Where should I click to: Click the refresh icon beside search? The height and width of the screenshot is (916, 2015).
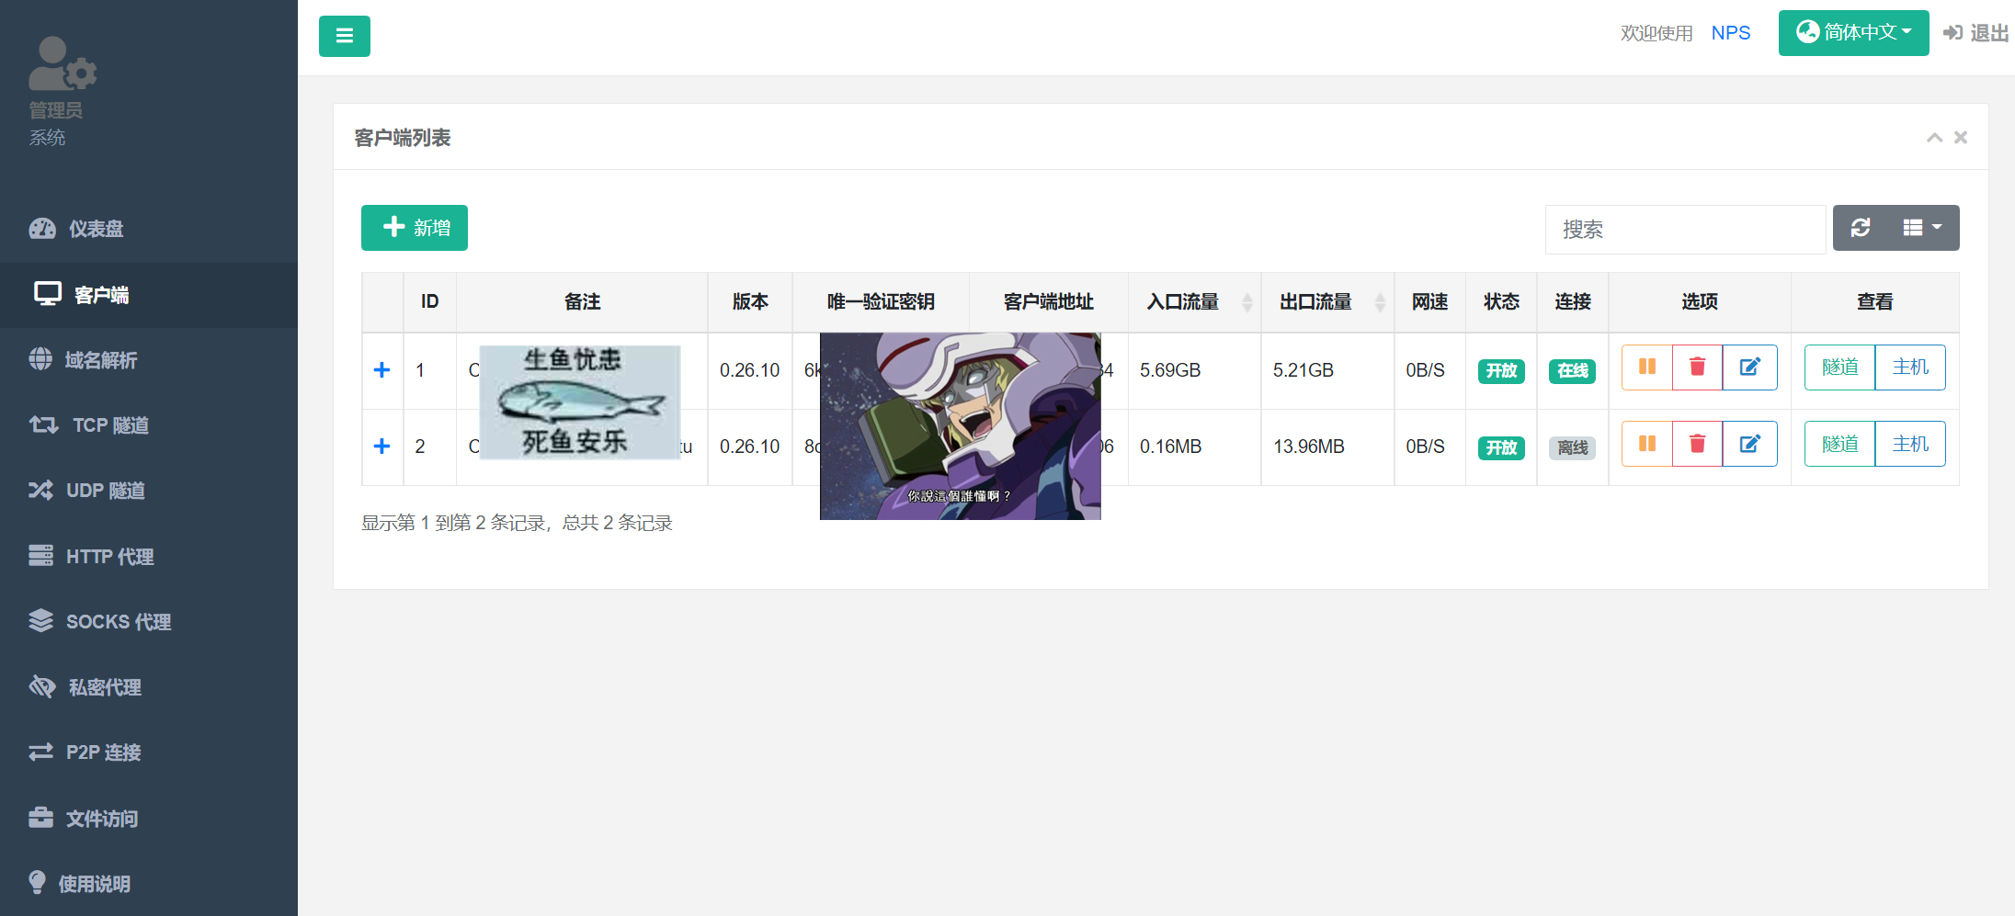pos(1861,228)
